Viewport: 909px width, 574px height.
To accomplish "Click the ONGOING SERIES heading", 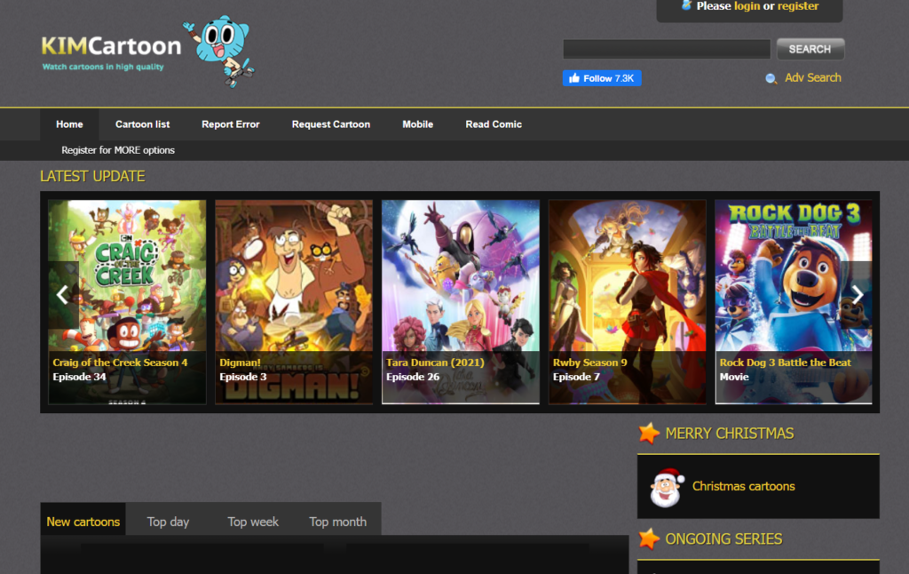I will [723, 539].
